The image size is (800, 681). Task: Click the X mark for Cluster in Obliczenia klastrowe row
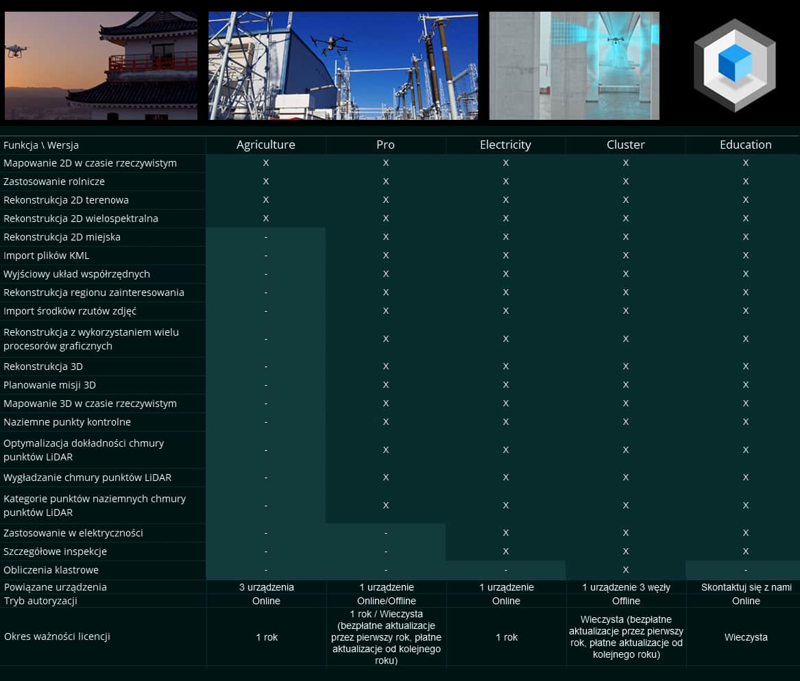click(625, 570)
